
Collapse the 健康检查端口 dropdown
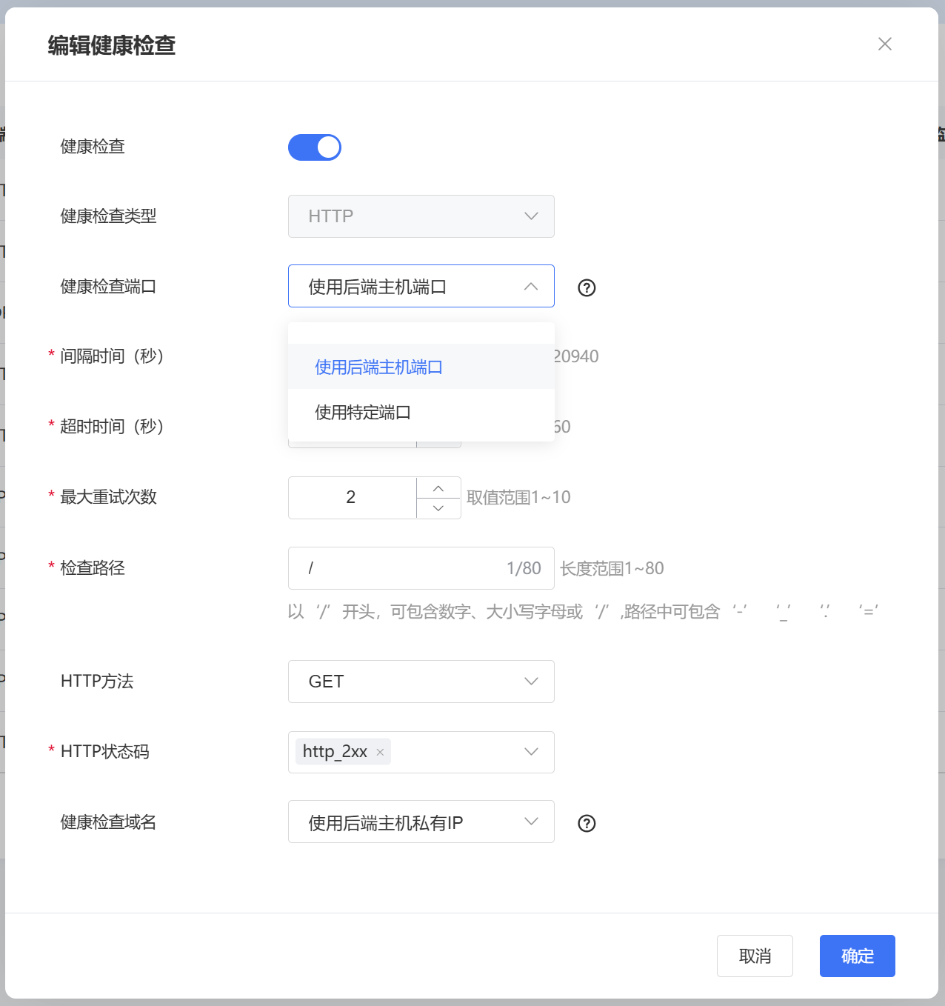(x=530, y=287)
